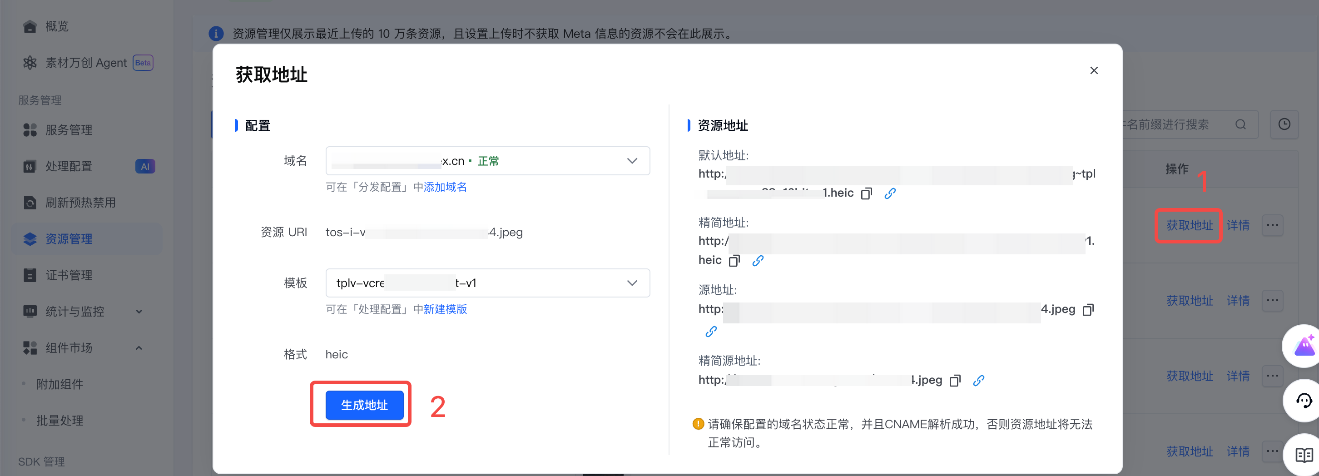Open the 精简地址 link icon

(758, 261)
